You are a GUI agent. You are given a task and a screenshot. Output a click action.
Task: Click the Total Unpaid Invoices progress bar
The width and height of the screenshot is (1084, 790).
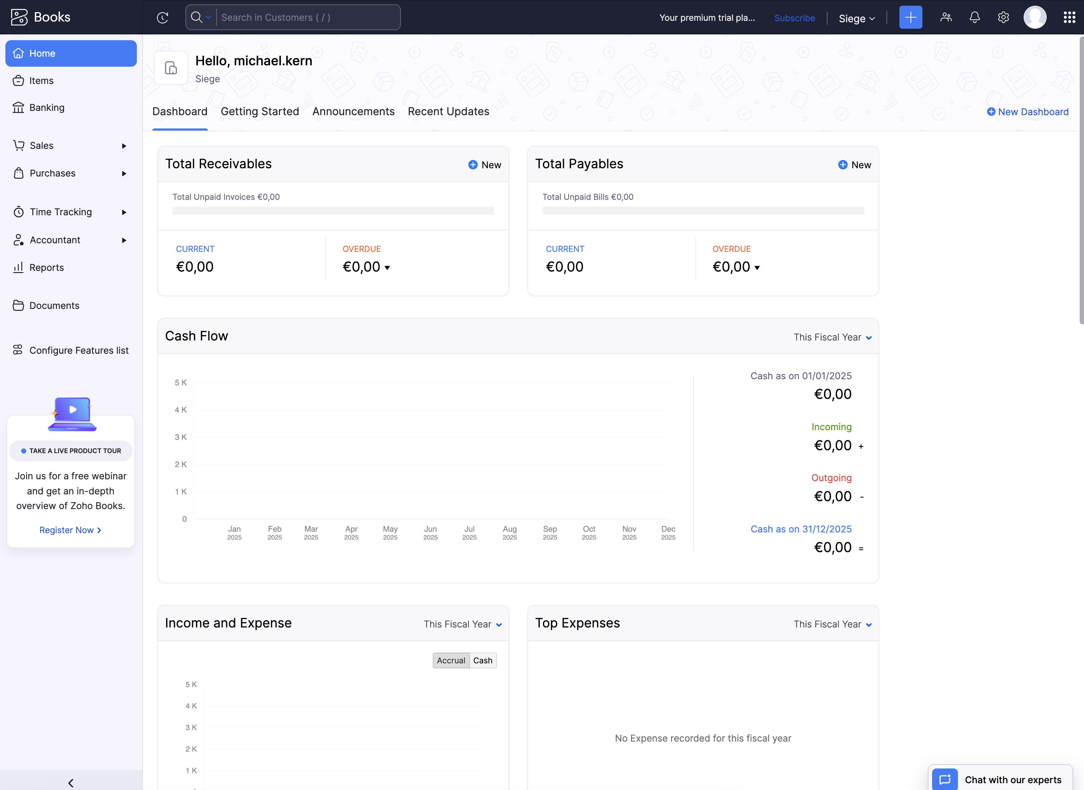click(x=333, y=210)
